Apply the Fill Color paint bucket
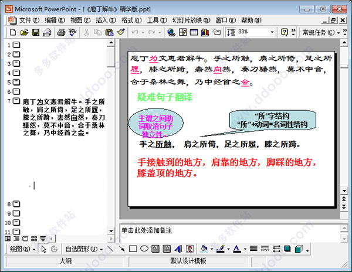 click(x=204, y=249)
